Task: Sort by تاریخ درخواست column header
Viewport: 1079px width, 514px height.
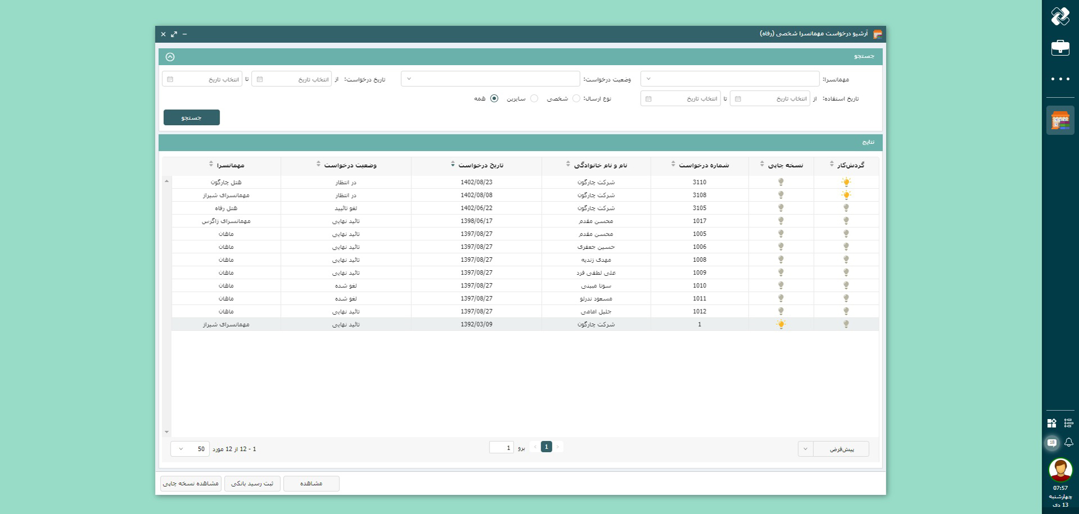Action: click(480, 165)
